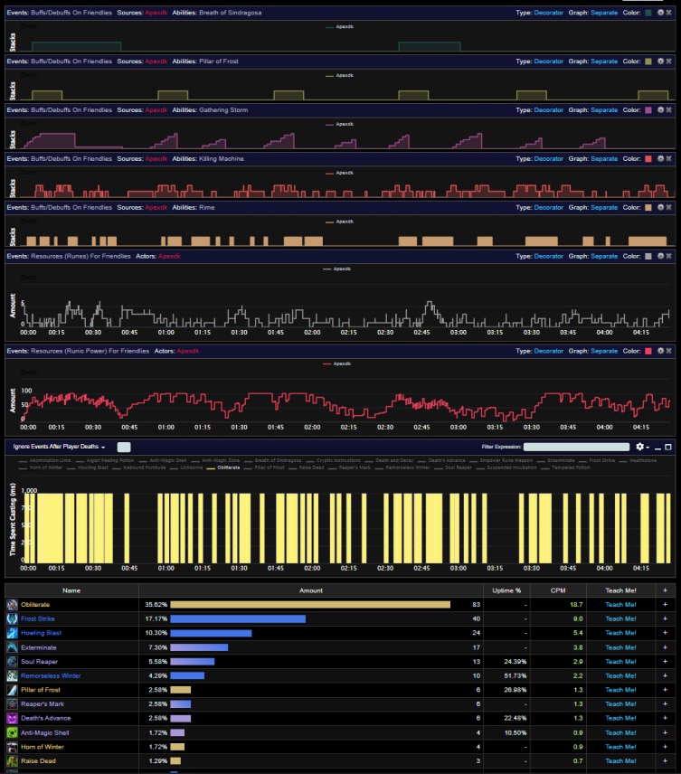Image resolution: width=681 pixels, height=774 pixels.
Task: Open Teach Me! for Exterminate
Action: coord(620,647)
